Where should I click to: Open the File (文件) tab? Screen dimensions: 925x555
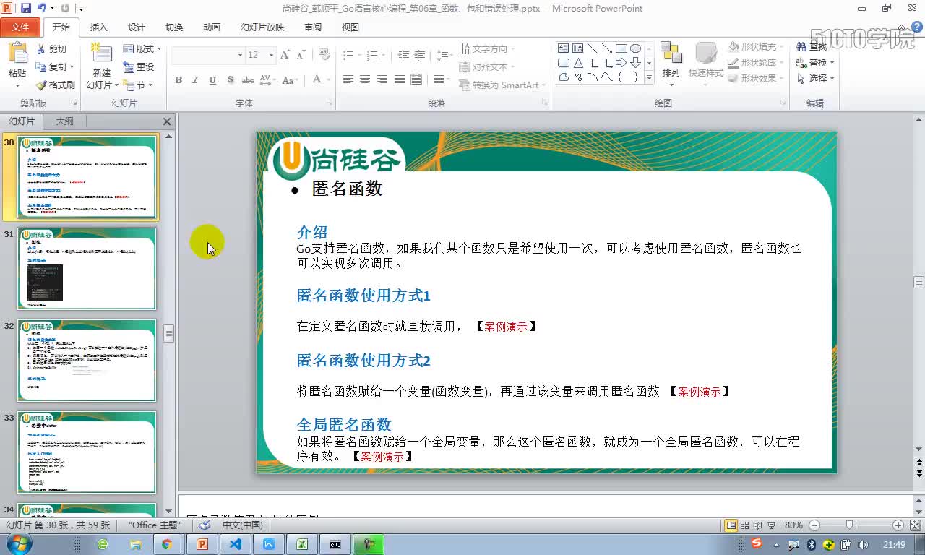click(x=20, y=27)
